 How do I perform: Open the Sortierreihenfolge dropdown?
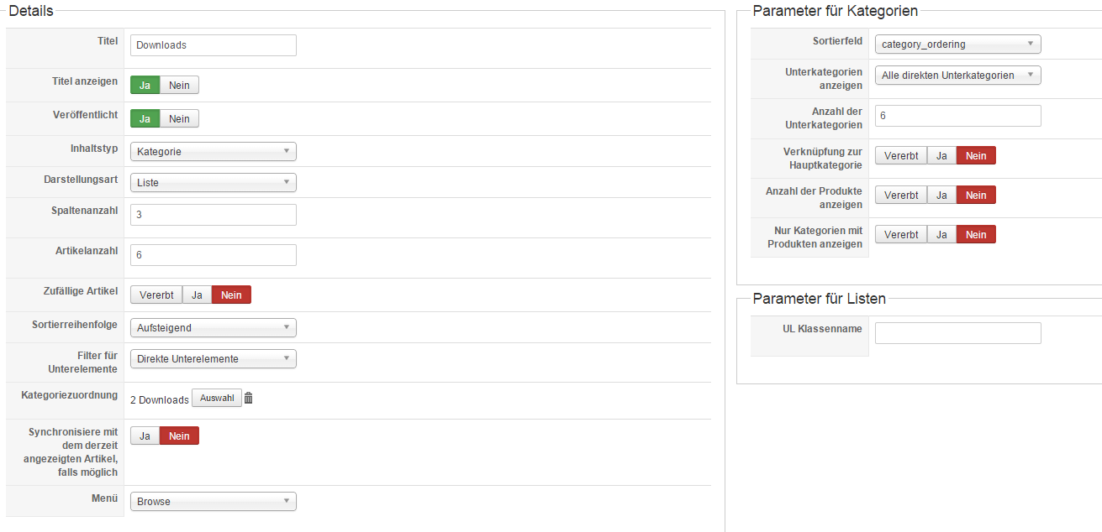pyautogui.click(x=214, y=327)
